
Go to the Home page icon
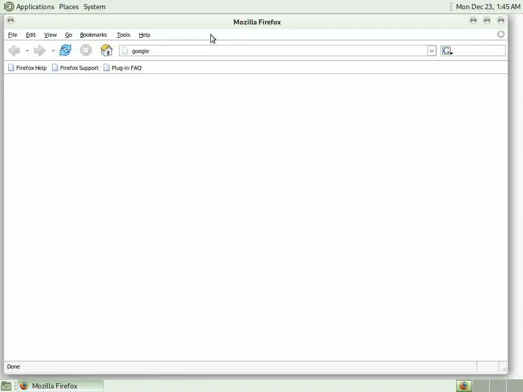106,51
